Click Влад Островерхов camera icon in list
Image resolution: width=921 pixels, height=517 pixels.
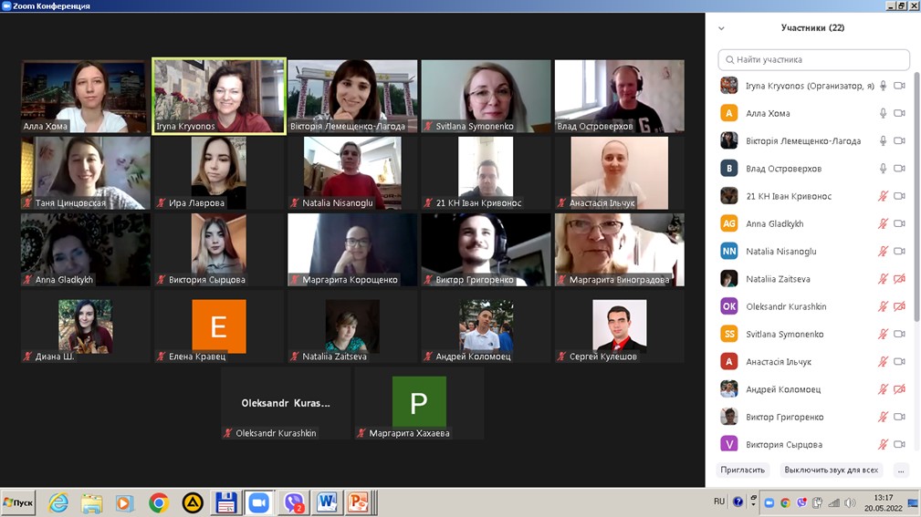point(899,169)
